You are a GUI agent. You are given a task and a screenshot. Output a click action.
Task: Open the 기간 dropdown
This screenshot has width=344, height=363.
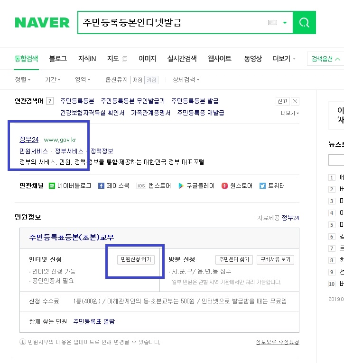click(53, 80)
